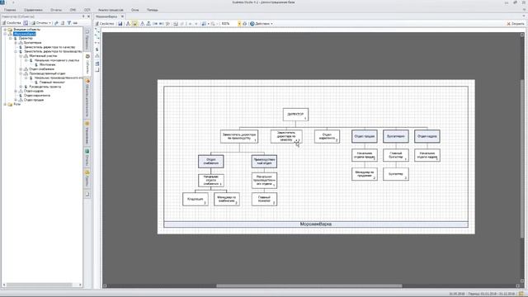Viewport: 528px width, 297px height.
Task: Select Менеджер по продажам diagram box
Action: click(x=365, y=174)
